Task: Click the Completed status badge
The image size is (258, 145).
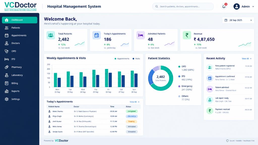Action: click(x=132, y=111)
